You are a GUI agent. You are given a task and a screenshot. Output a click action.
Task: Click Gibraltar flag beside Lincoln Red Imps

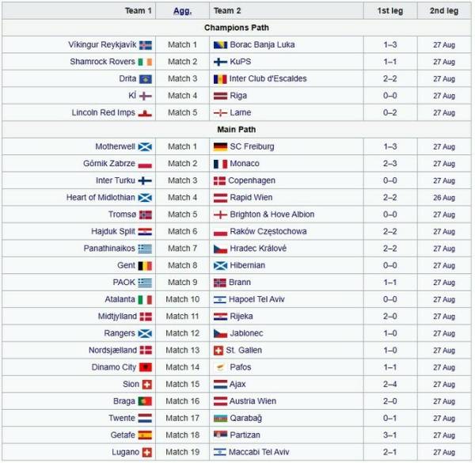tap(145, 113)
